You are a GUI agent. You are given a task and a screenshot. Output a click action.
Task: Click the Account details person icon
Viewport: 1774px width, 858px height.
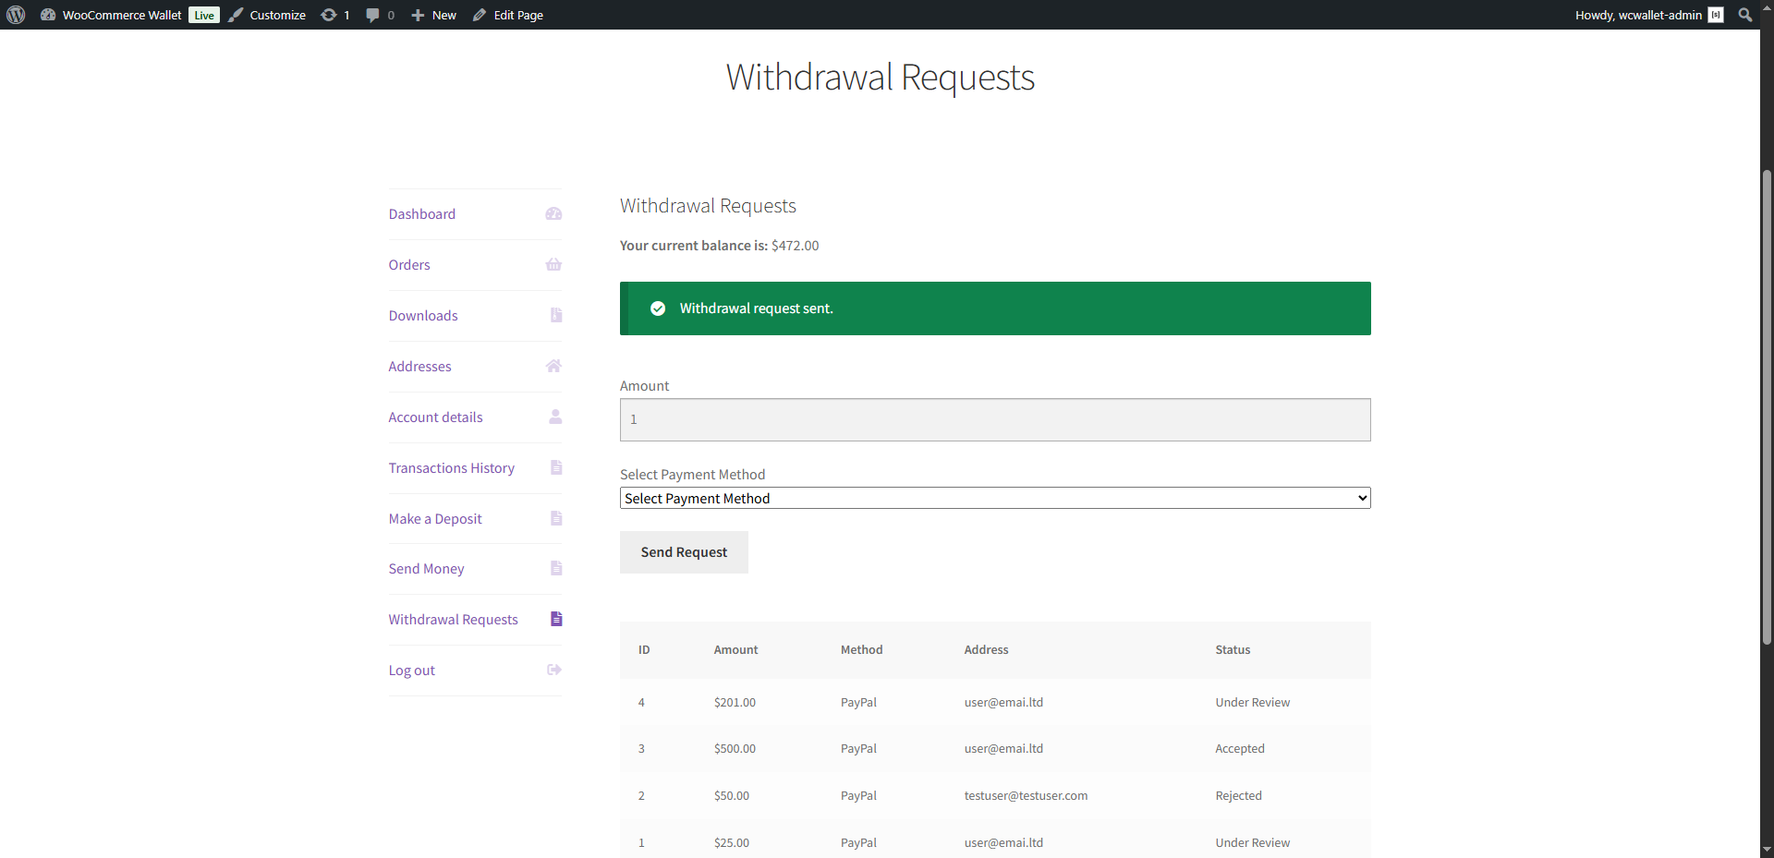coord(555,417)
